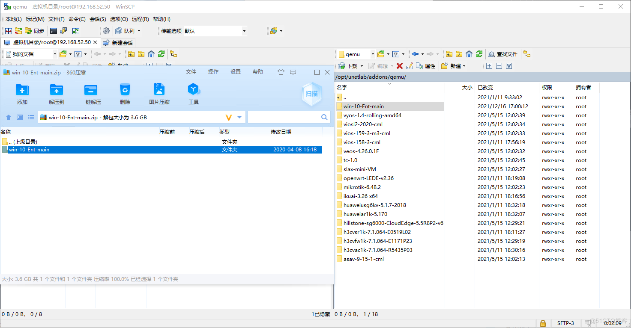This screenshot has width=631, height=328.
Task: Click 查找文件 find files button
Action: pos(503,54)
